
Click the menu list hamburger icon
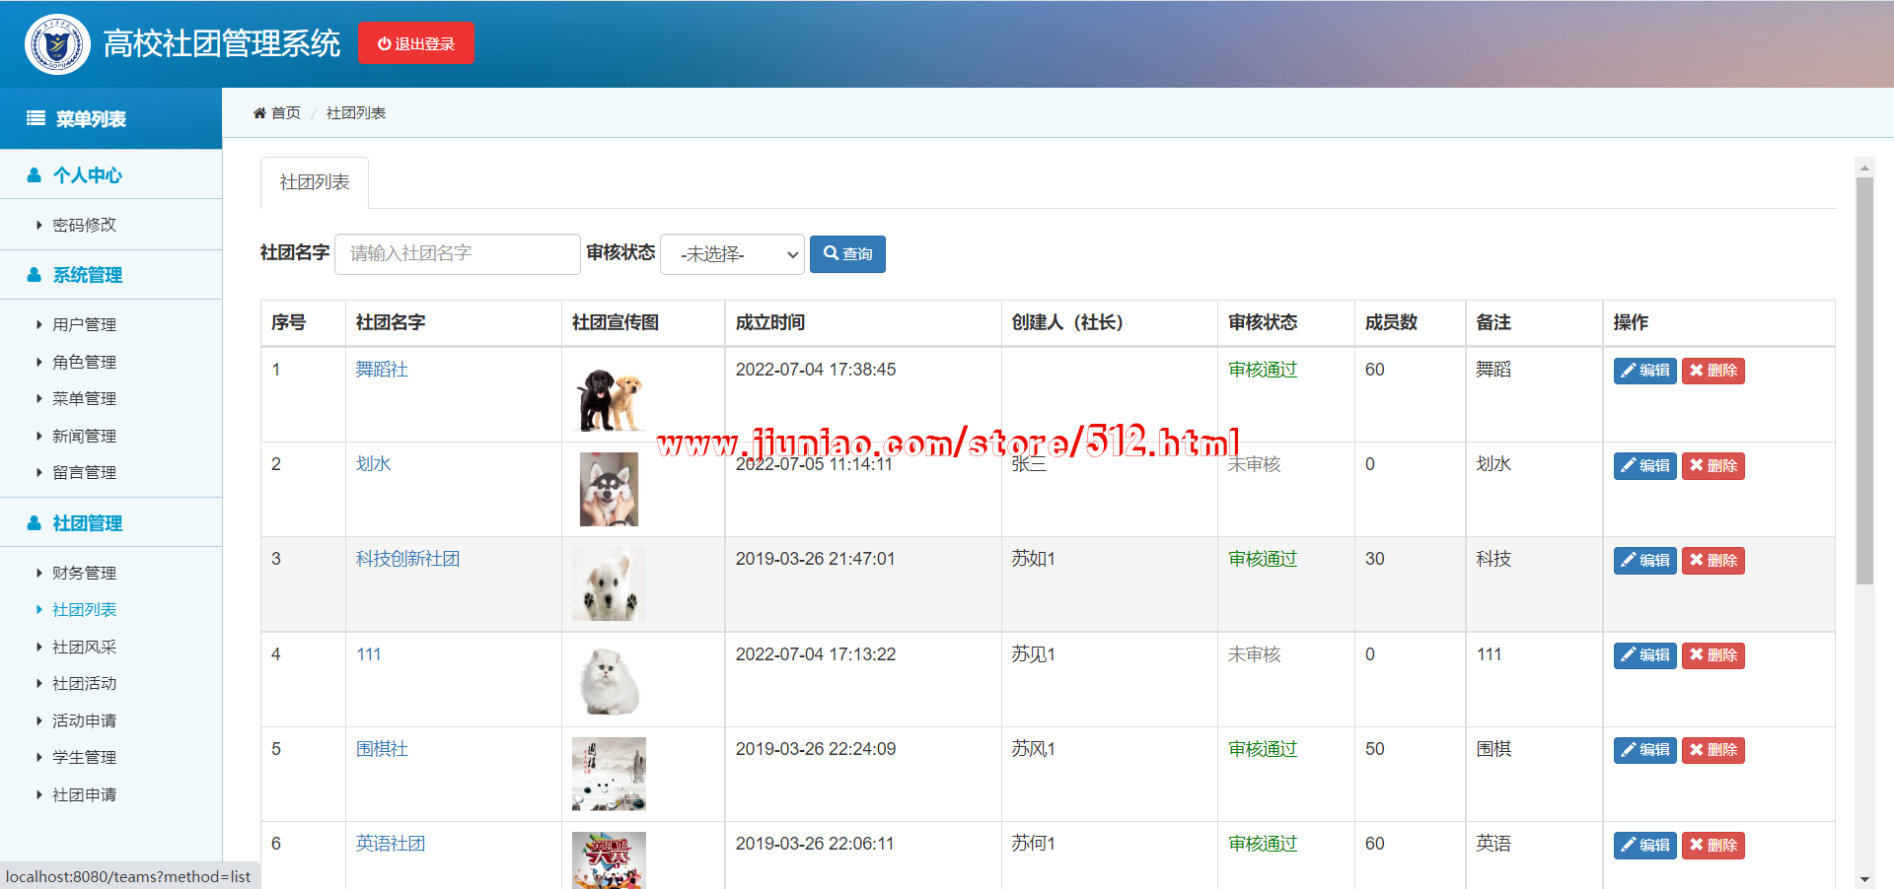click(x=36, y=118)
